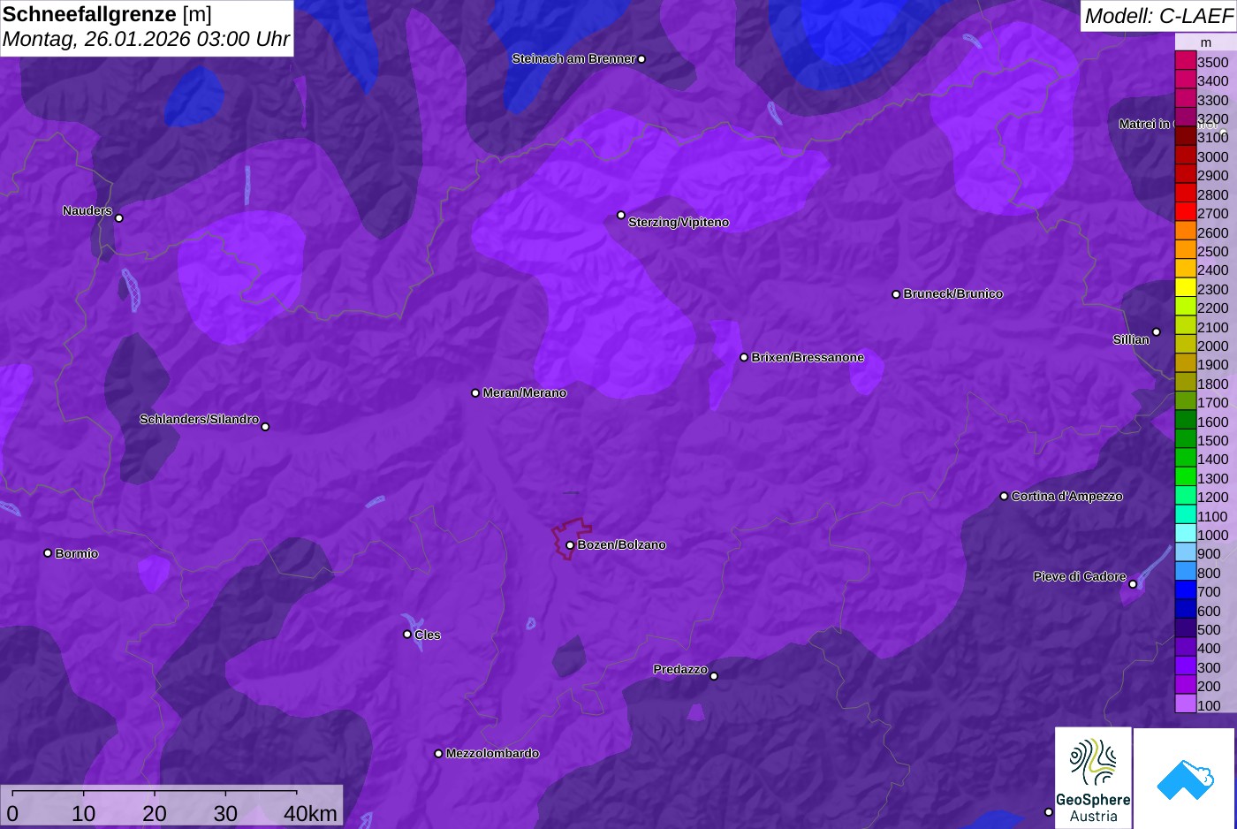
Task: Click the Cortina d'Ampezzo marker dot
Action: click(x=1004, y=497)
